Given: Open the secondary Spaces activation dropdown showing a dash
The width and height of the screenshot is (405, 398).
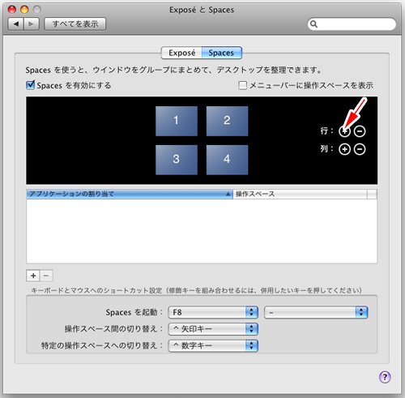Looking at the screenshot, I should (x=316, y=312).
